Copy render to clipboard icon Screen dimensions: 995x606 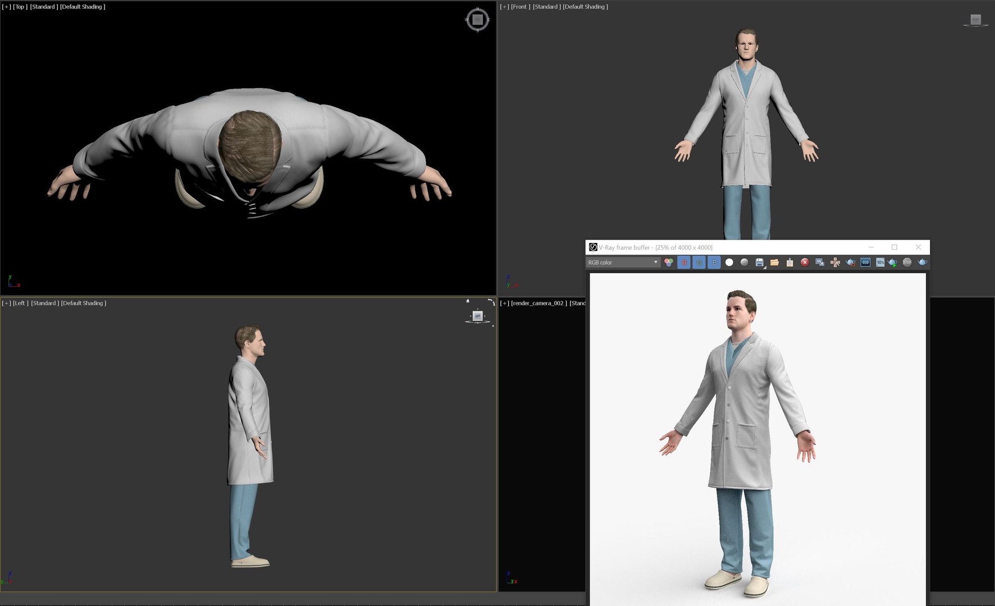click(x=790, y=262)
